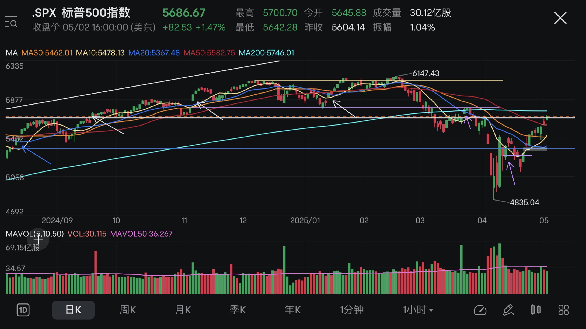
Task: Click the low price 5642.28
Action: pyautogui.click(x=280, y=27)
